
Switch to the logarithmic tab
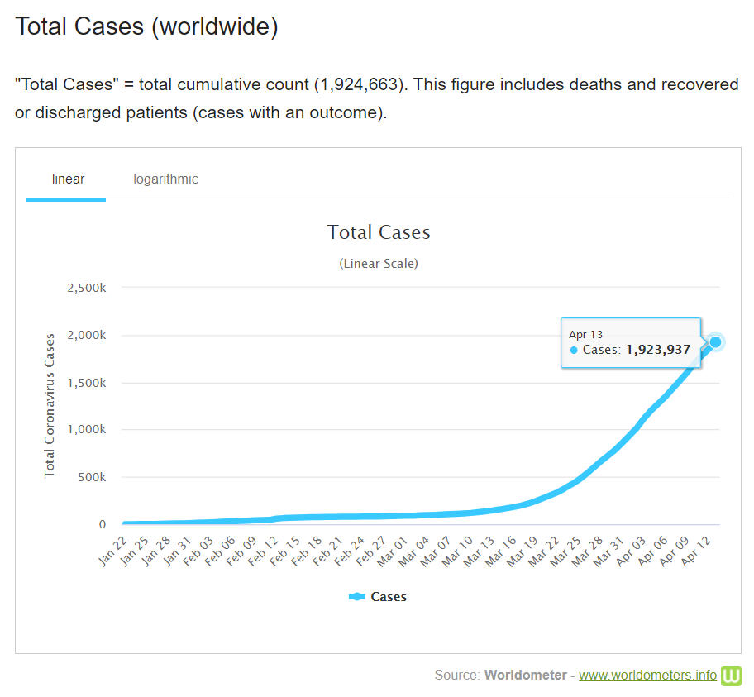click(165, 179)
